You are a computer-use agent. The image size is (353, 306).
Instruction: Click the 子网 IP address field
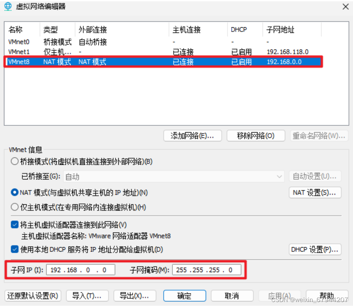[80, 270]
